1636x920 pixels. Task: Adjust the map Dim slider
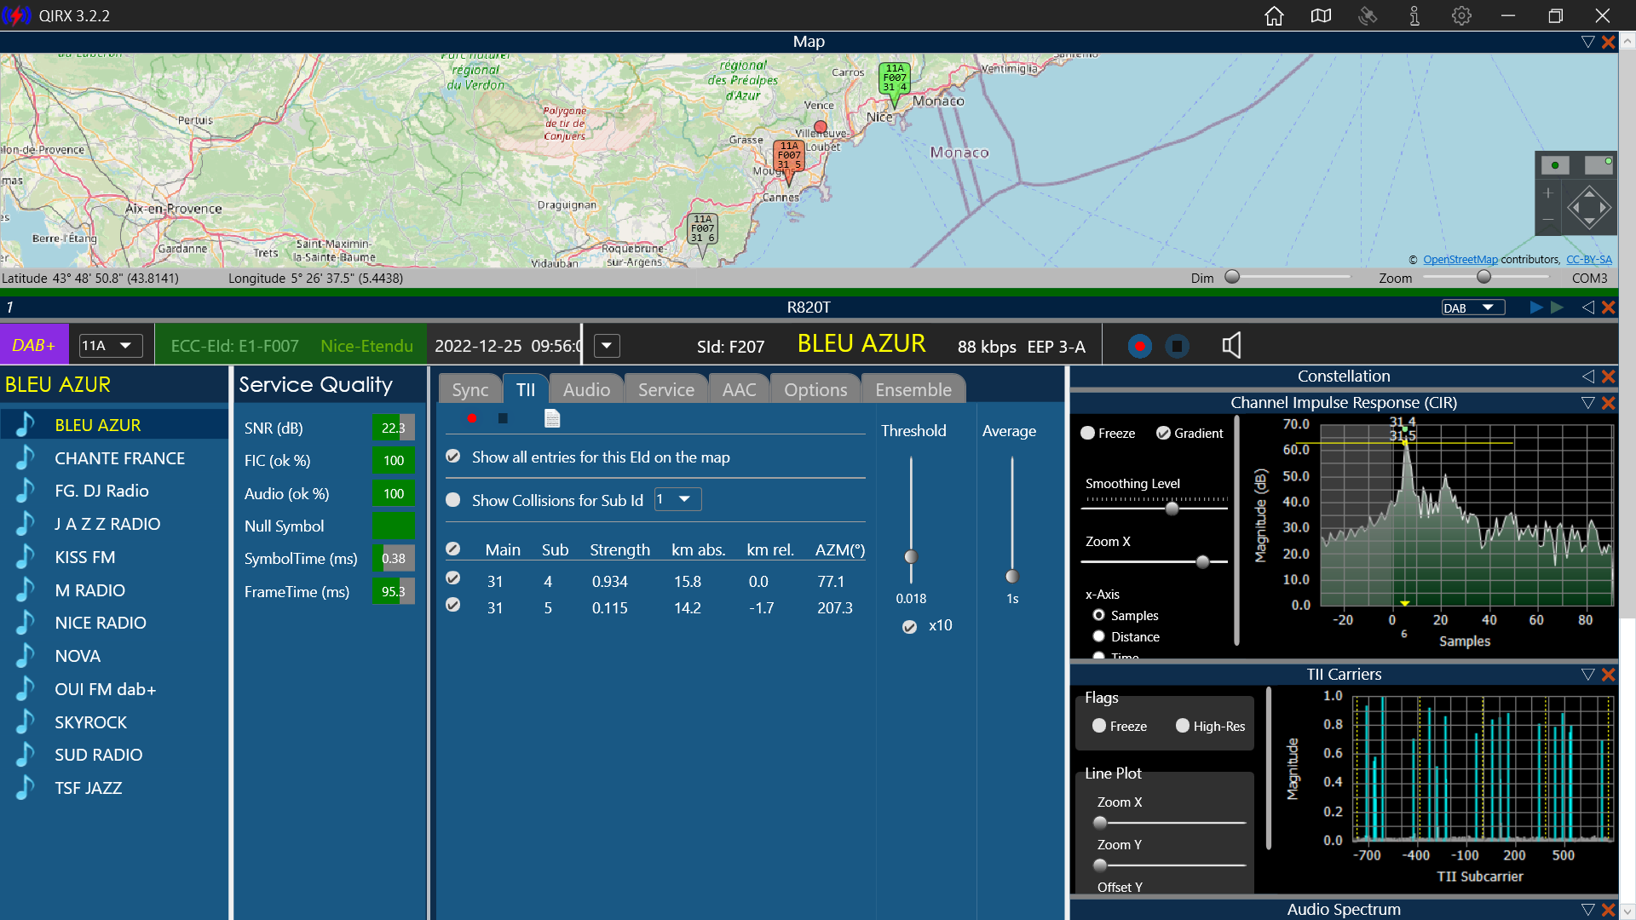point(1232,277)
